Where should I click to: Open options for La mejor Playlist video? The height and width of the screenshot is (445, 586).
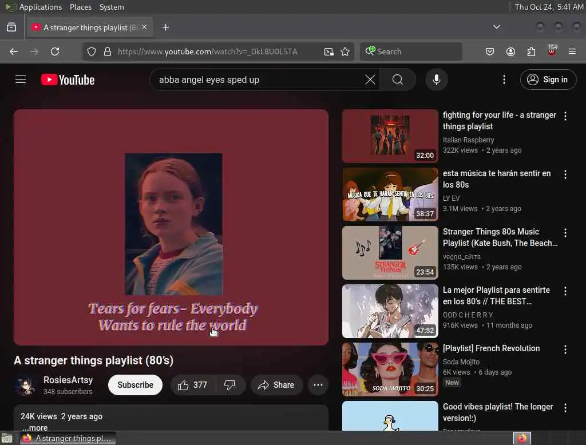click(565, 291)
